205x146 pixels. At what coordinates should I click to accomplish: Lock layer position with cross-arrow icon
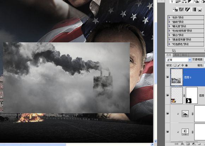(182, 65)
